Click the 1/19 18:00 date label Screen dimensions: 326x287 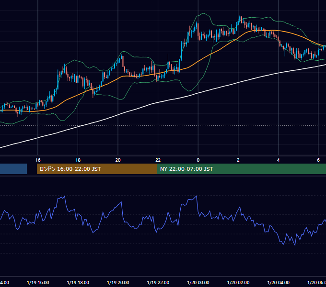[78, 283]
